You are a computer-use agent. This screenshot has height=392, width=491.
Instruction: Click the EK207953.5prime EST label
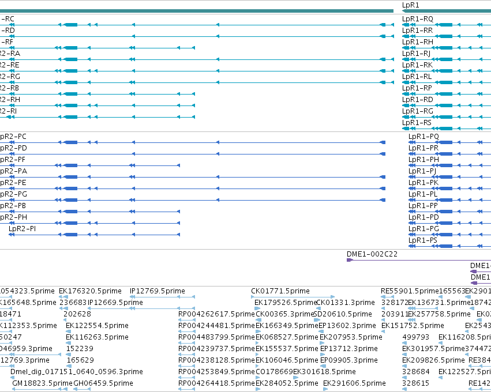(351, 338)
